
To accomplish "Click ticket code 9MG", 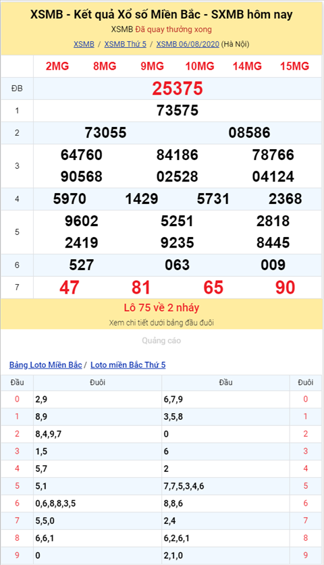I will tap(152, 66).
